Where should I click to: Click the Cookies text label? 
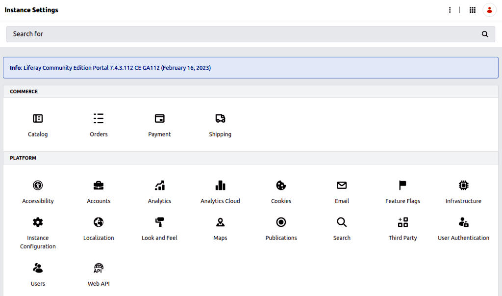281,201
